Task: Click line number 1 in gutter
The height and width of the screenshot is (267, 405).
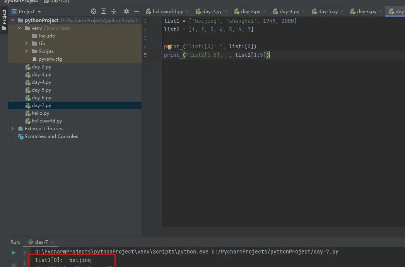Action: pos(145,21)
